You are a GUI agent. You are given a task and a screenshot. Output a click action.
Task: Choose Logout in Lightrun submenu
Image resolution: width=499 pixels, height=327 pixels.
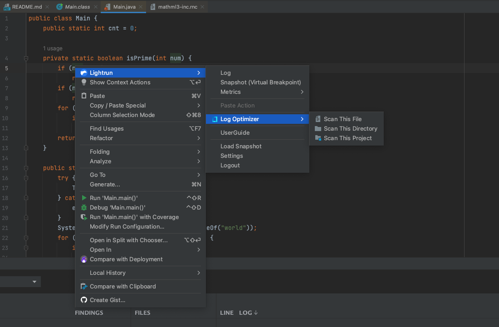pos(230,166)
